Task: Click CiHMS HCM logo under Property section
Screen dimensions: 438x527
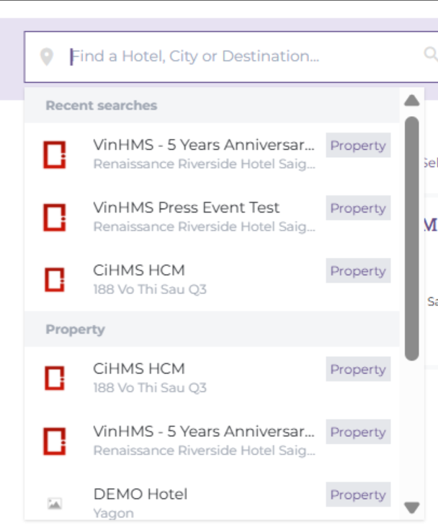Action: [x=55, y=378]
